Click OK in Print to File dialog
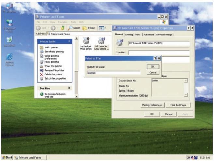 point(153,67)
